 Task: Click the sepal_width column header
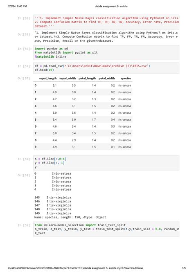tap(68, 78)
